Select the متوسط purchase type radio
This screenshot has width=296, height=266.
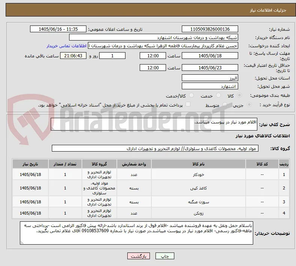[x=225, y=105]
